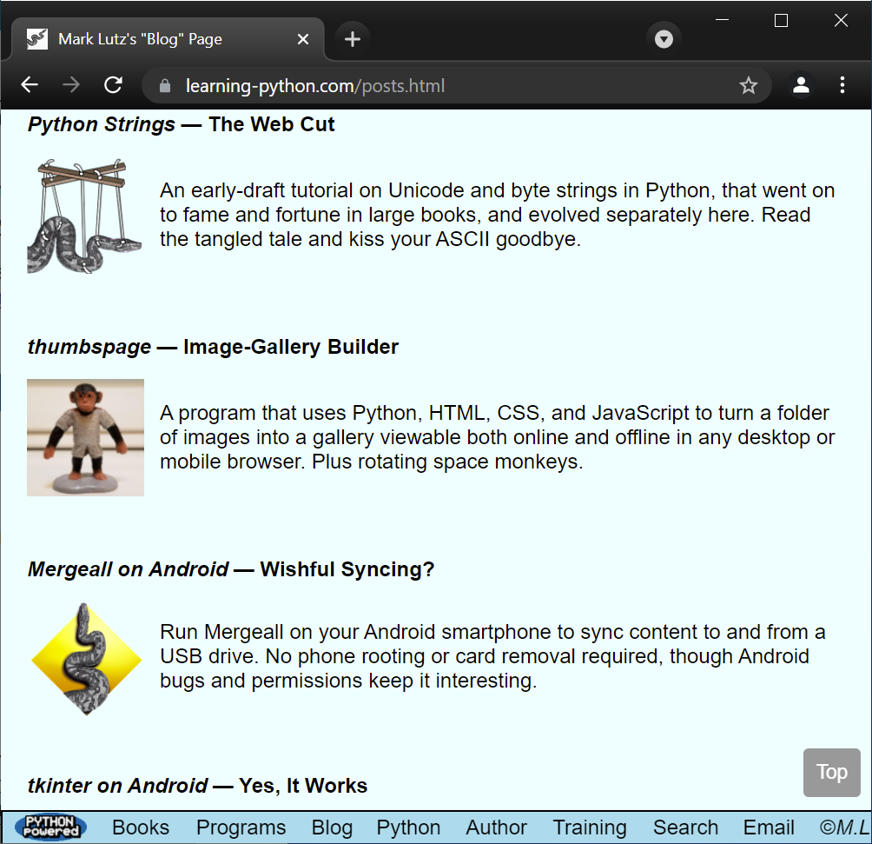View site info via the padlock icon

pyautogui.click(x=167, y=85)
